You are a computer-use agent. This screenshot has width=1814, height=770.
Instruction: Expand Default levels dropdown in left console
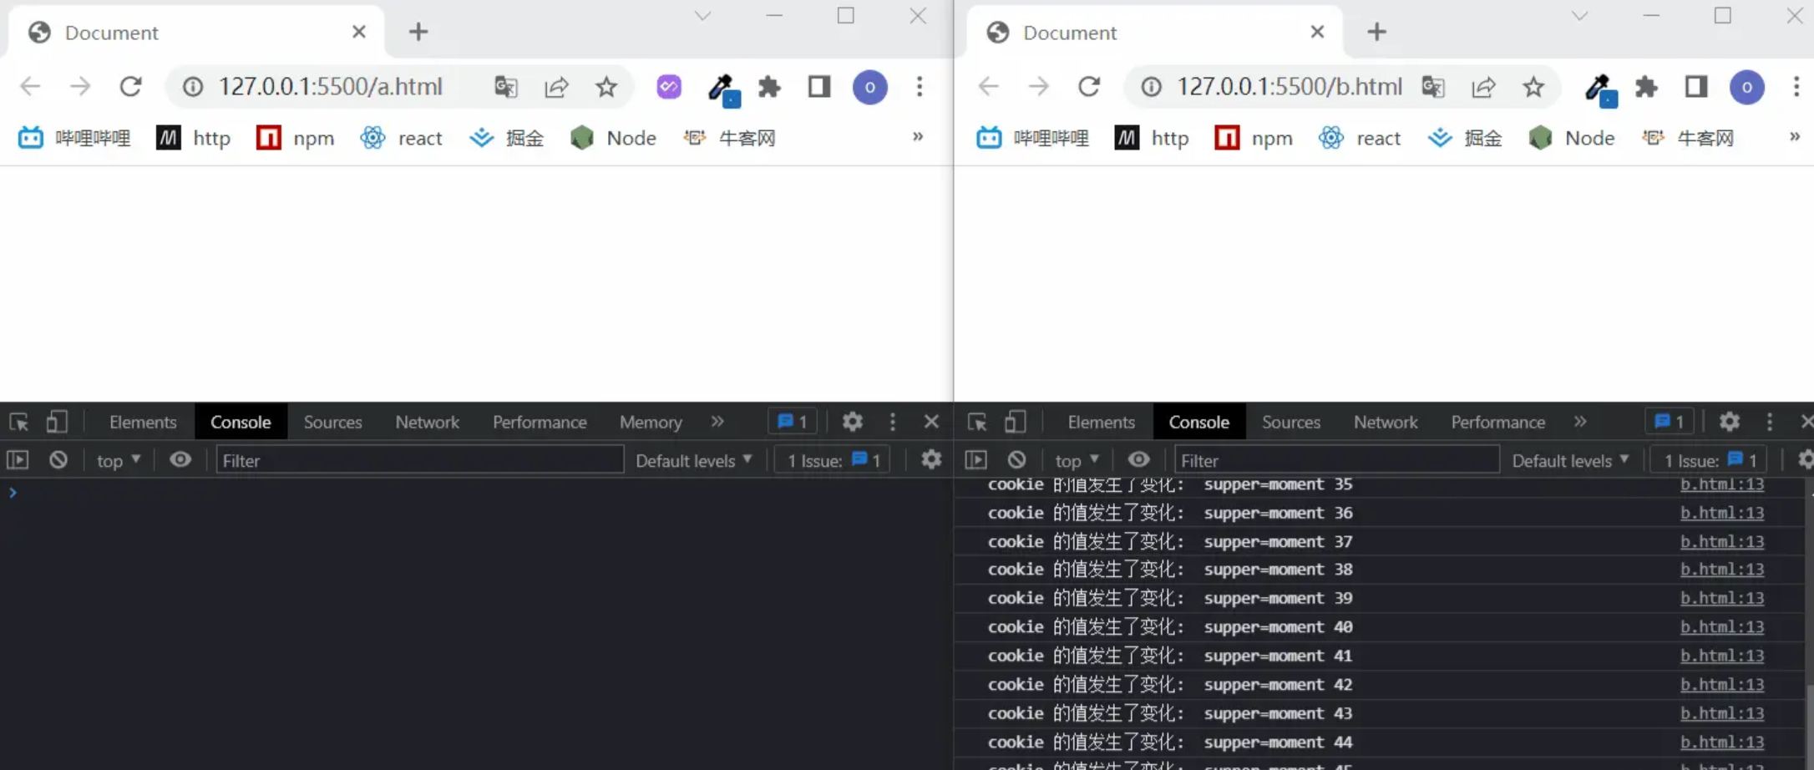693,461
